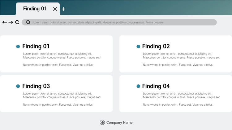Image resolution: width=232 pixels, height=130 pixels.
Task: Click the teal bullet beside Finding 02
Action: pyautogui.click(x=138, y=47)
